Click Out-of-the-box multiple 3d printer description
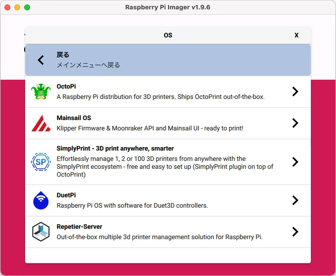 pyautogui.click(x=160, y=237)
